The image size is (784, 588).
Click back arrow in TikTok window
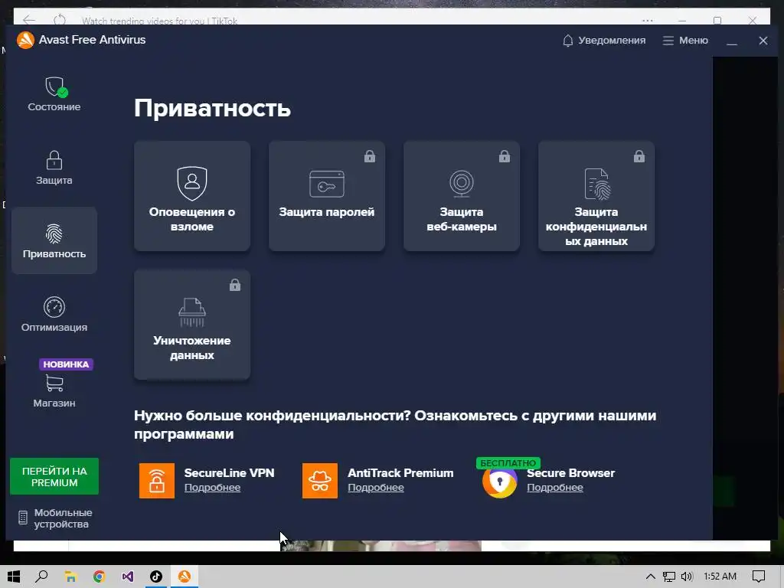pos(29,20)
